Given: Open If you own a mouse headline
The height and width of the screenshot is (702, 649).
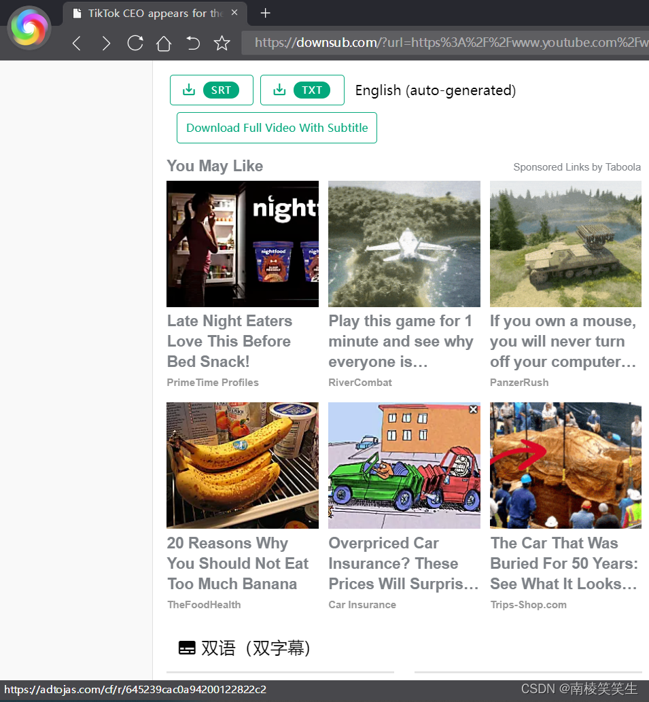Looking at the screenshot, I should tap(563, 341).
